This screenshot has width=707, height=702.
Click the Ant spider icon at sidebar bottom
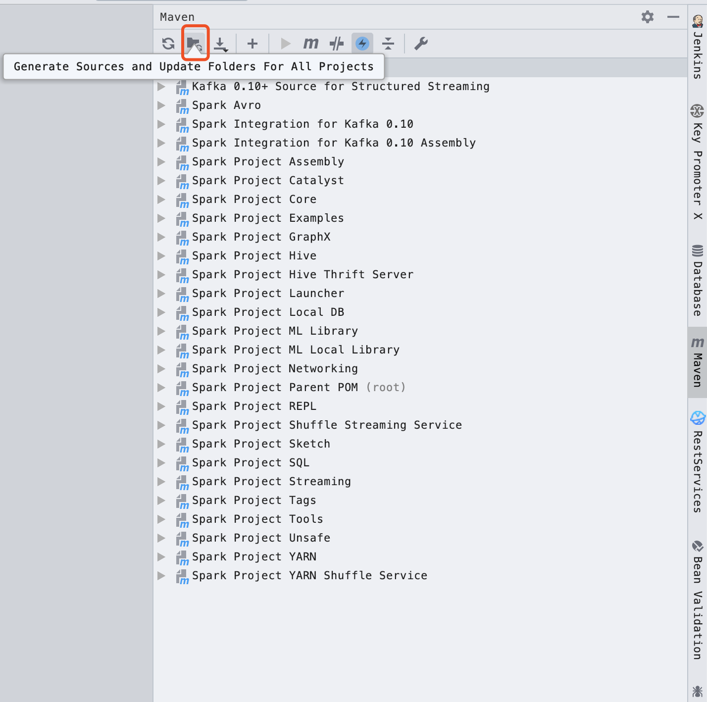tap(698, 691)
